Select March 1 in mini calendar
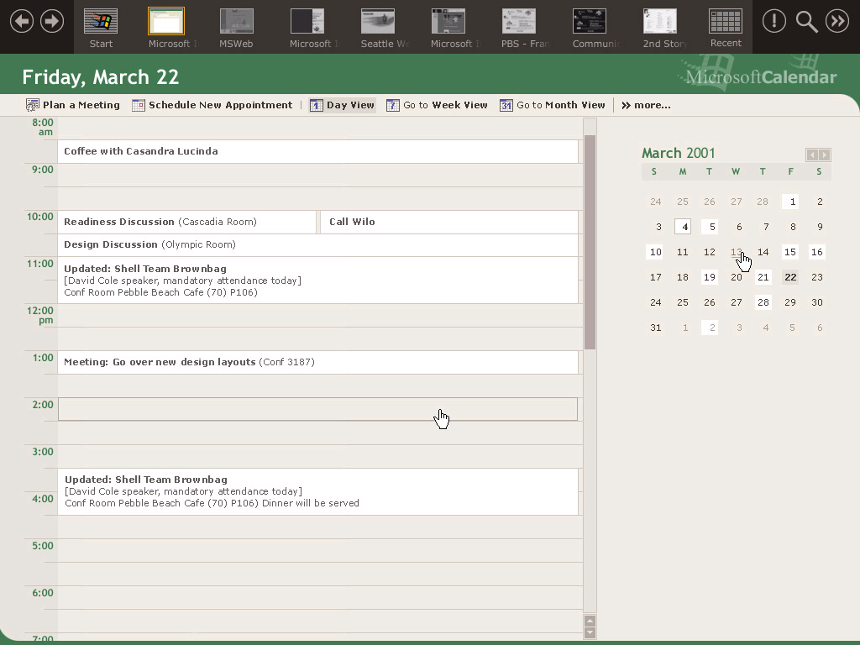860x645 pixels. click(790, 202)
